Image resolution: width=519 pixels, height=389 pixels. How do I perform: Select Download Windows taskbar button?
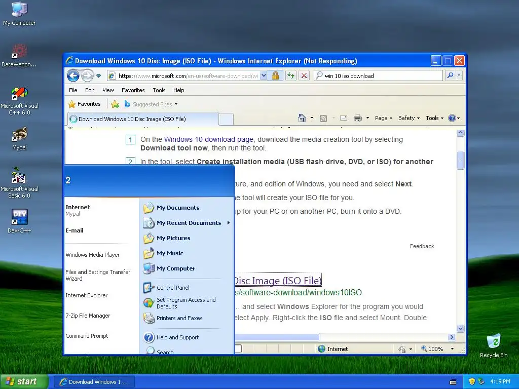[x=94, y=382]
